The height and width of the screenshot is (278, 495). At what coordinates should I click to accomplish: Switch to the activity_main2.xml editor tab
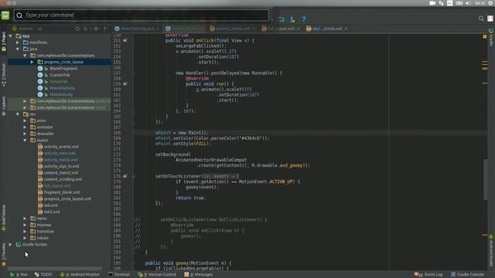point(232,29)
